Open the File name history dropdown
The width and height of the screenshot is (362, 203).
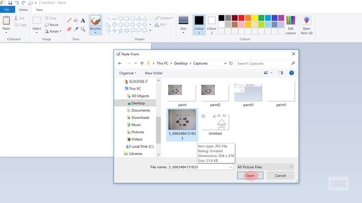[231, 167]
